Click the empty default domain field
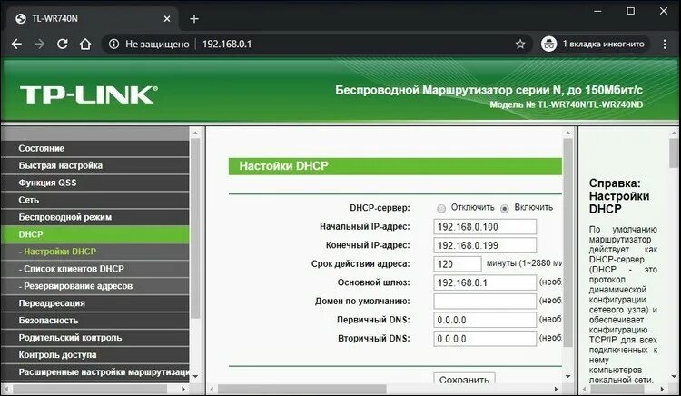This screenshot has width=681, height=396. [x=485, y=302]
